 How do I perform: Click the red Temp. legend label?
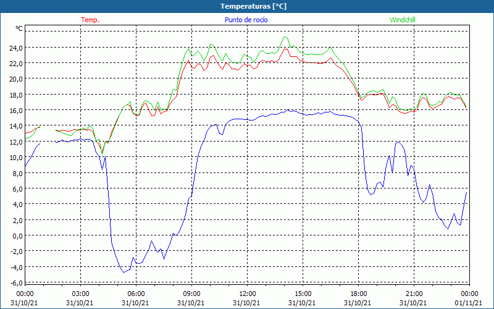(x=90, y=20)
